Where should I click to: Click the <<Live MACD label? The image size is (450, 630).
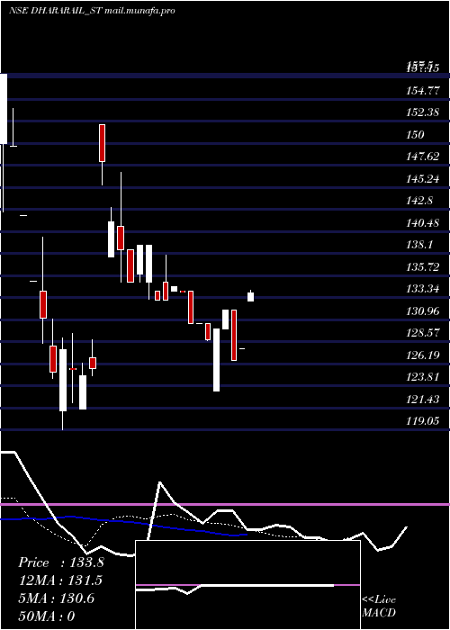click(379, 606)
